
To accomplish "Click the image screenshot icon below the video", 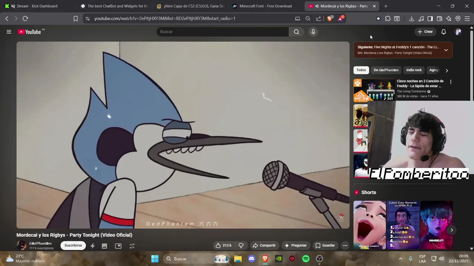I will [x=104, y=246].
